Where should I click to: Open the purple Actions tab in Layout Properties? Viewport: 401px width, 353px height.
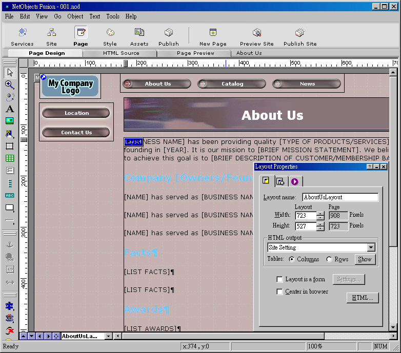click(295, 181)
